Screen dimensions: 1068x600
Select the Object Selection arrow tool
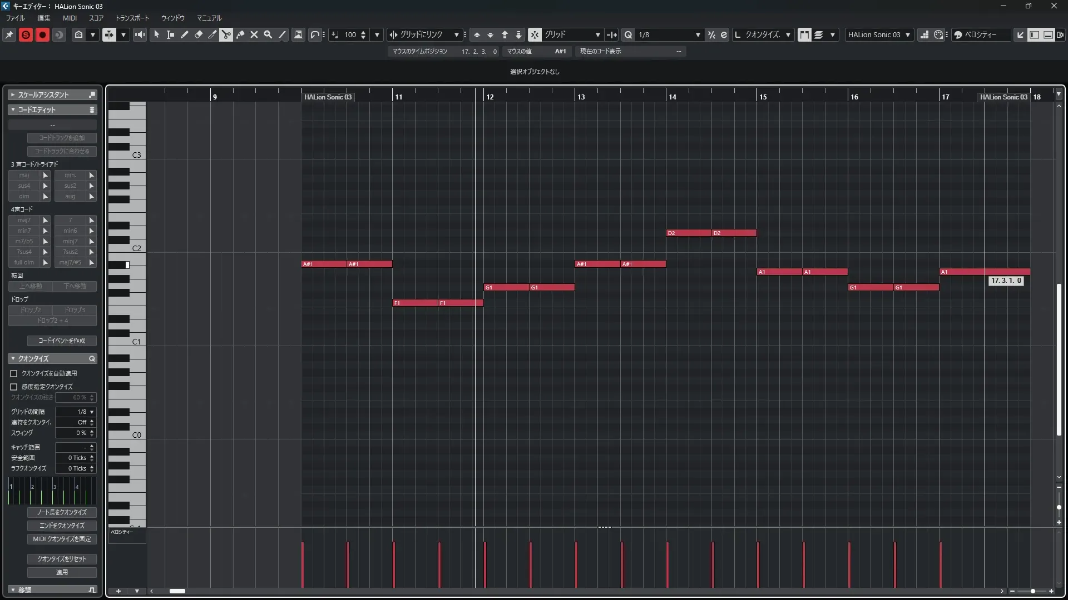coord(156,34)
